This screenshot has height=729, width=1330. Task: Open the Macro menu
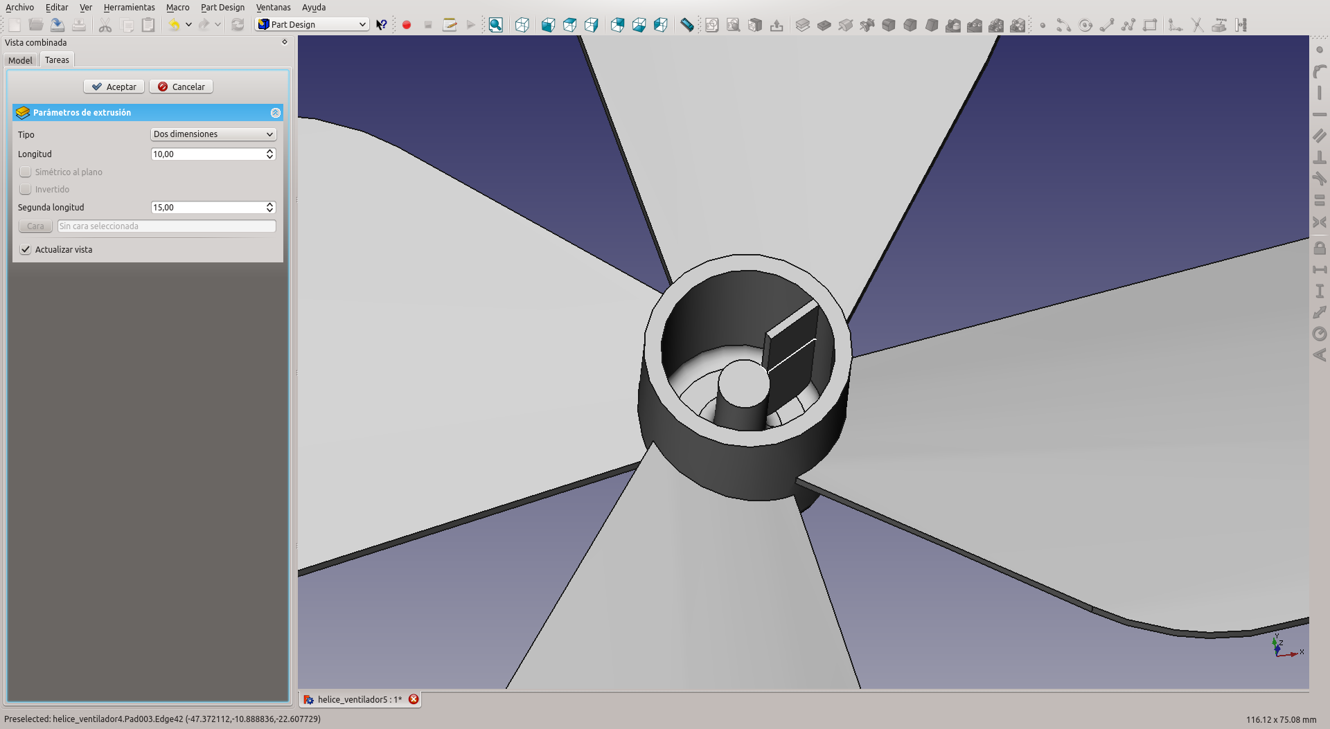click(177, 7)
